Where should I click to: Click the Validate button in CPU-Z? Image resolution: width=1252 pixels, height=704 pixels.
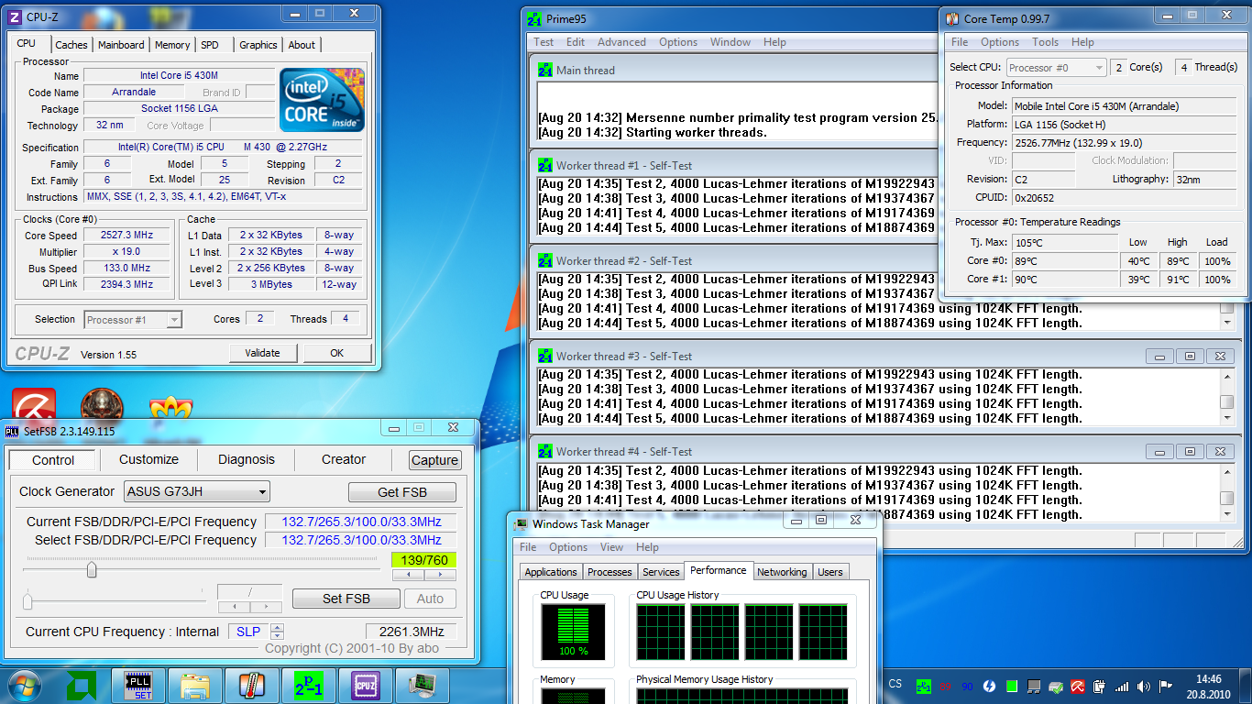pos(262,353)
